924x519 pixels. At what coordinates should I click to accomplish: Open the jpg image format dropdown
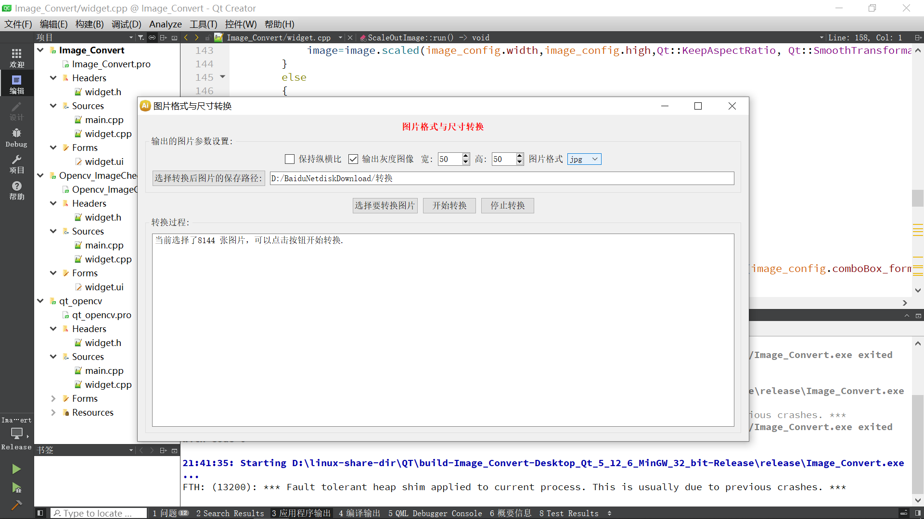(584, 159)
